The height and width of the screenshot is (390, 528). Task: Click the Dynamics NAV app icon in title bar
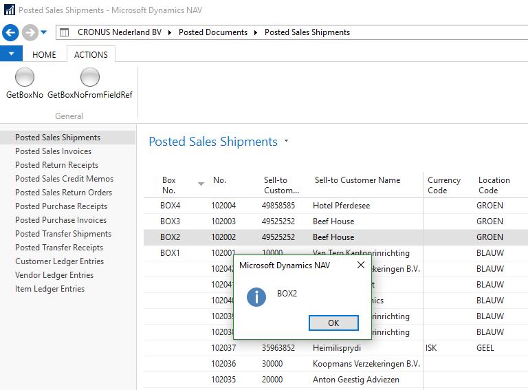click(9, 10)
